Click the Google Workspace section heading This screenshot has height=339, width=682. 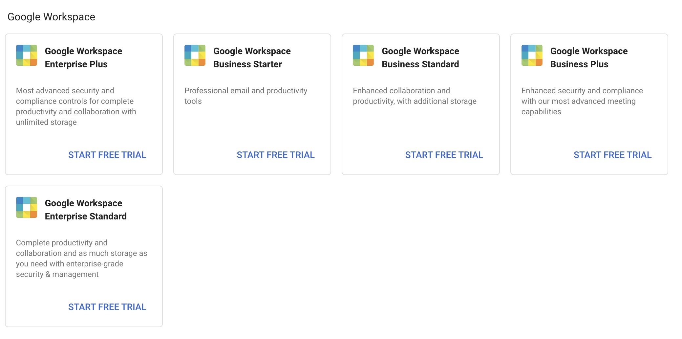click(x=51, y=17)
